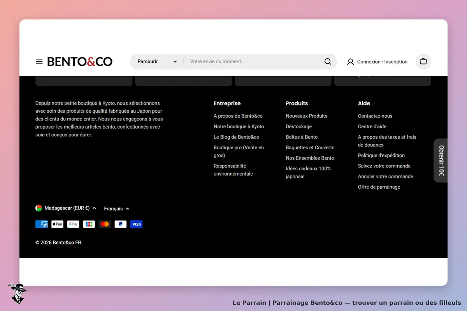Open 'Contactez-nous' link
467x311 pixels.
(x=375, y=116)
